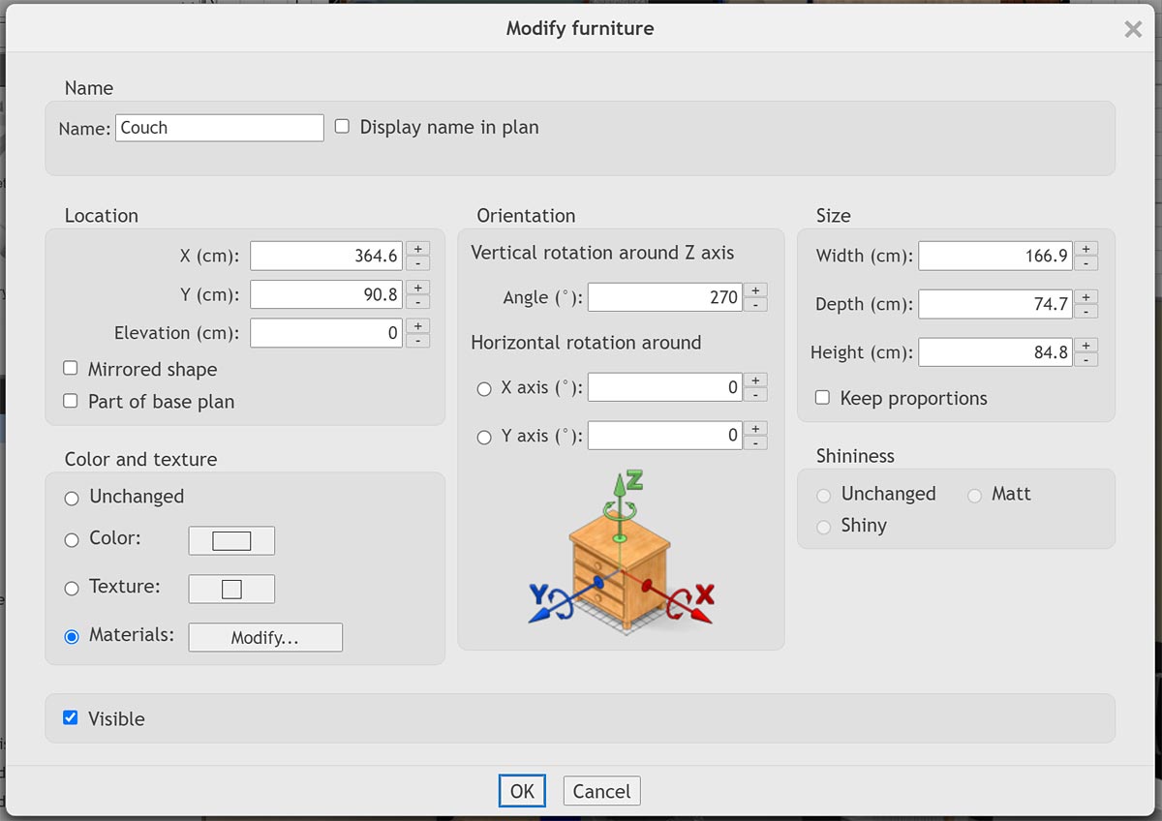The image size is (1162, 821).
Task: Decrease Width using minus stepper
Action: click(x=1086, y=263)
